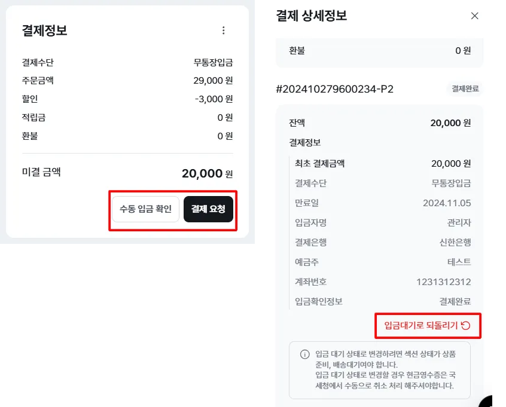Viewport: 506px width, 407px height.
Task: Click the 결제정보 card heading
Action: coord(44,30)
